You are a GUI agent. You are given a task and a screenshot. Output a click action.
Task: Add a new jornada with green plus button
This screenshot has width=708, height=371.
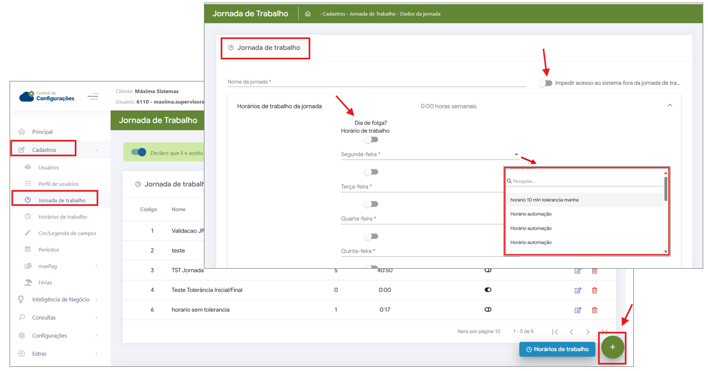coord(612,347)
